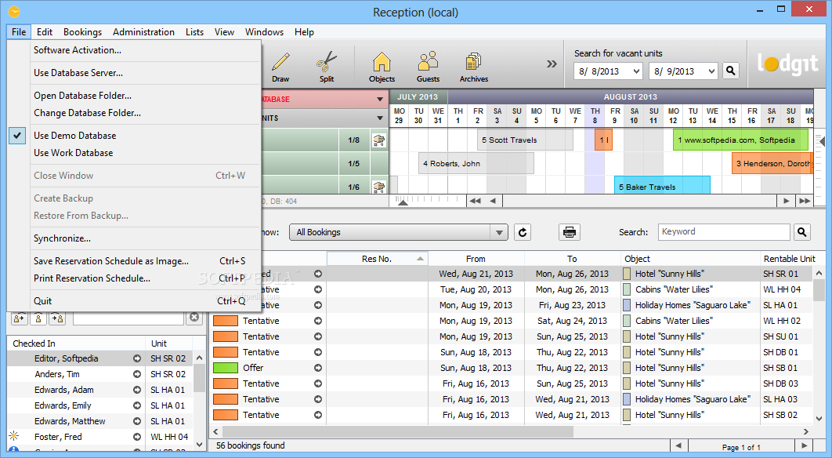Click the cleaning icon in row 1/8

click(379, 140)
